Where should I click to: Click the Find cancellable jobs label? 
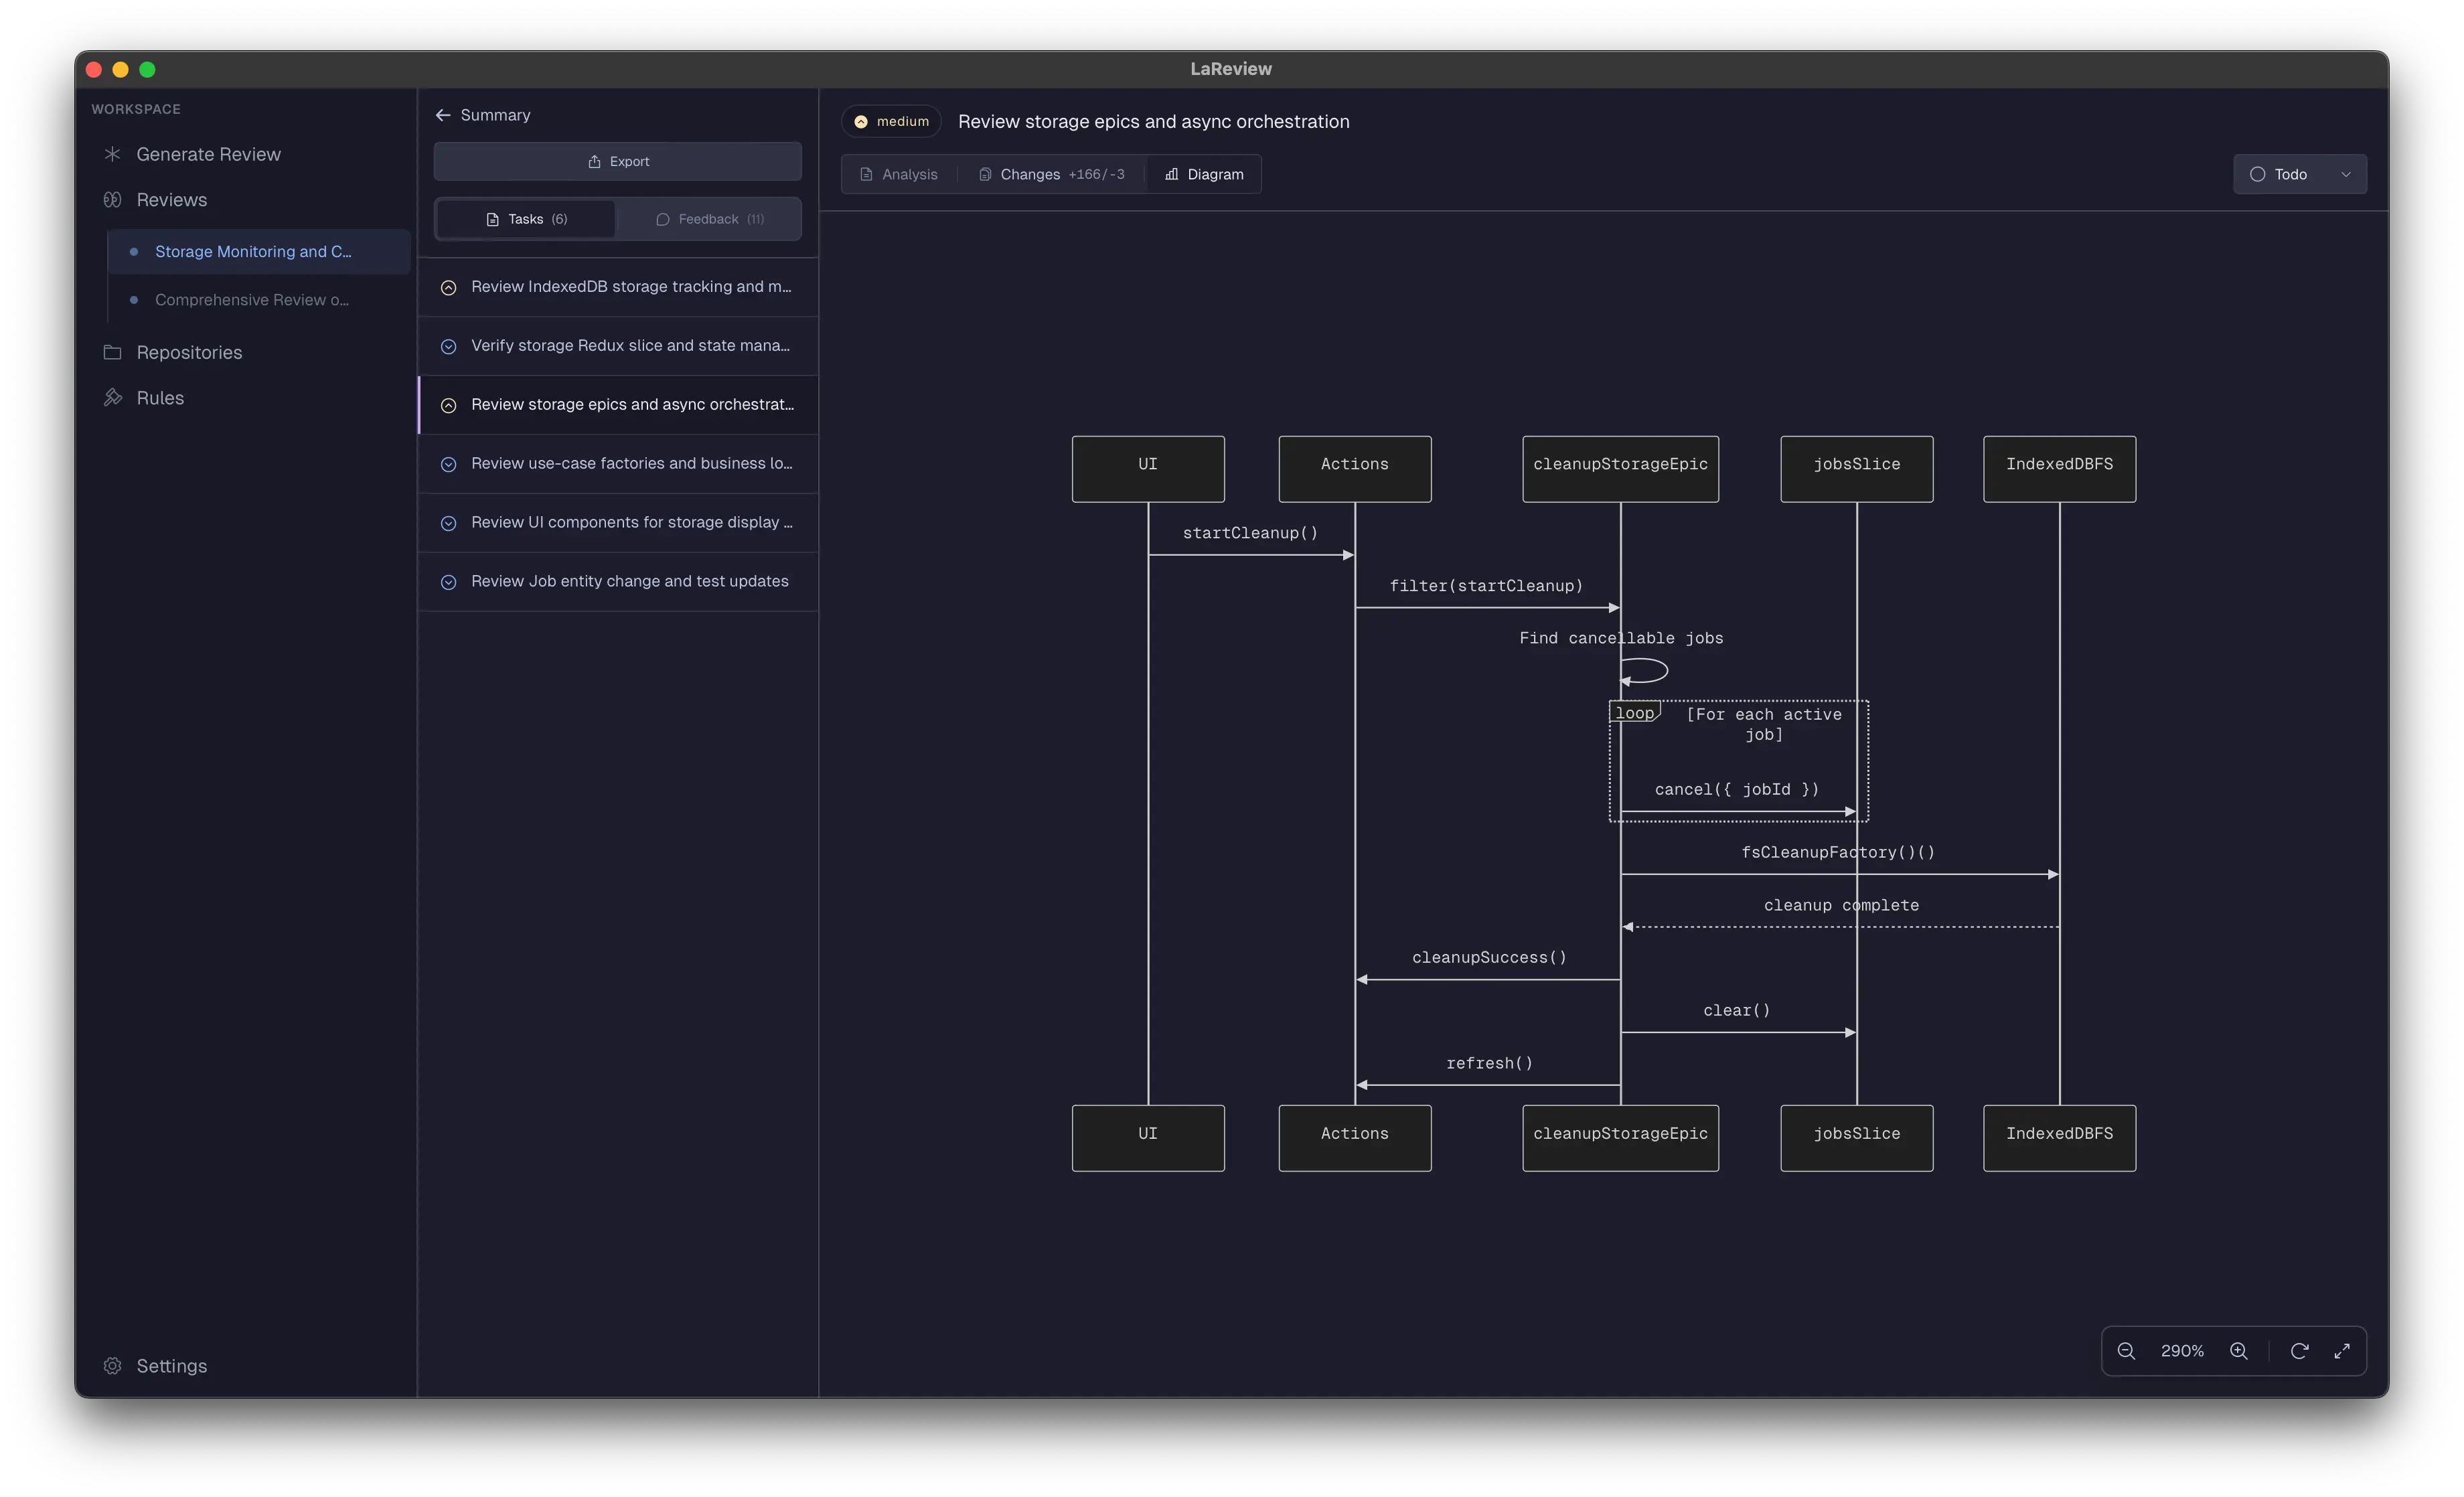(1621, 639)
